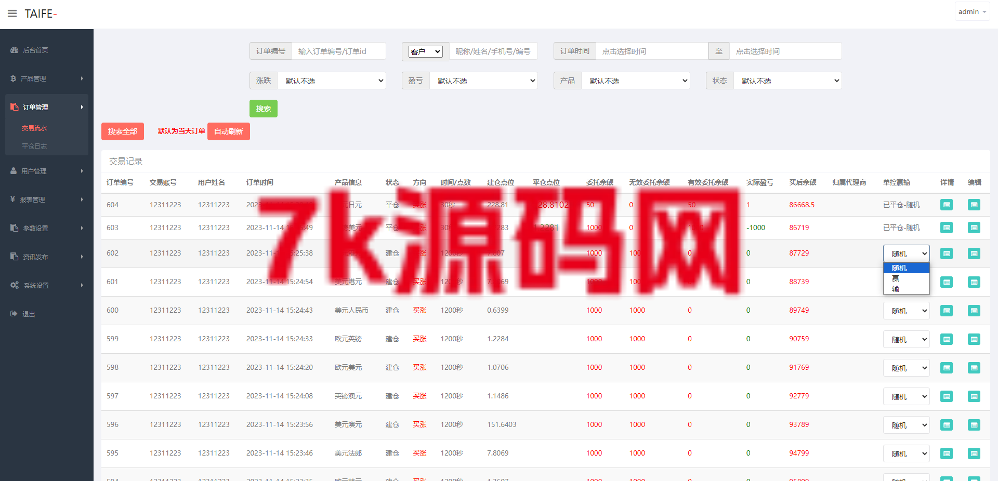
Task: Open 单控赢输 select for order 595
Action: 906,453
